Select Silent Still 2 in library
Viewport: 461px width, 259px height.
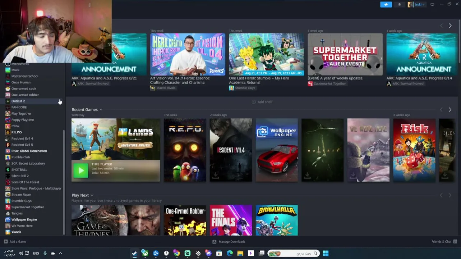20,176
